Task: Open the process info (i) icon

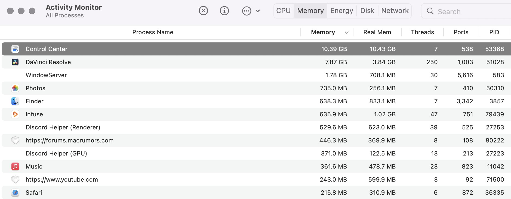Action: point(224,11)
